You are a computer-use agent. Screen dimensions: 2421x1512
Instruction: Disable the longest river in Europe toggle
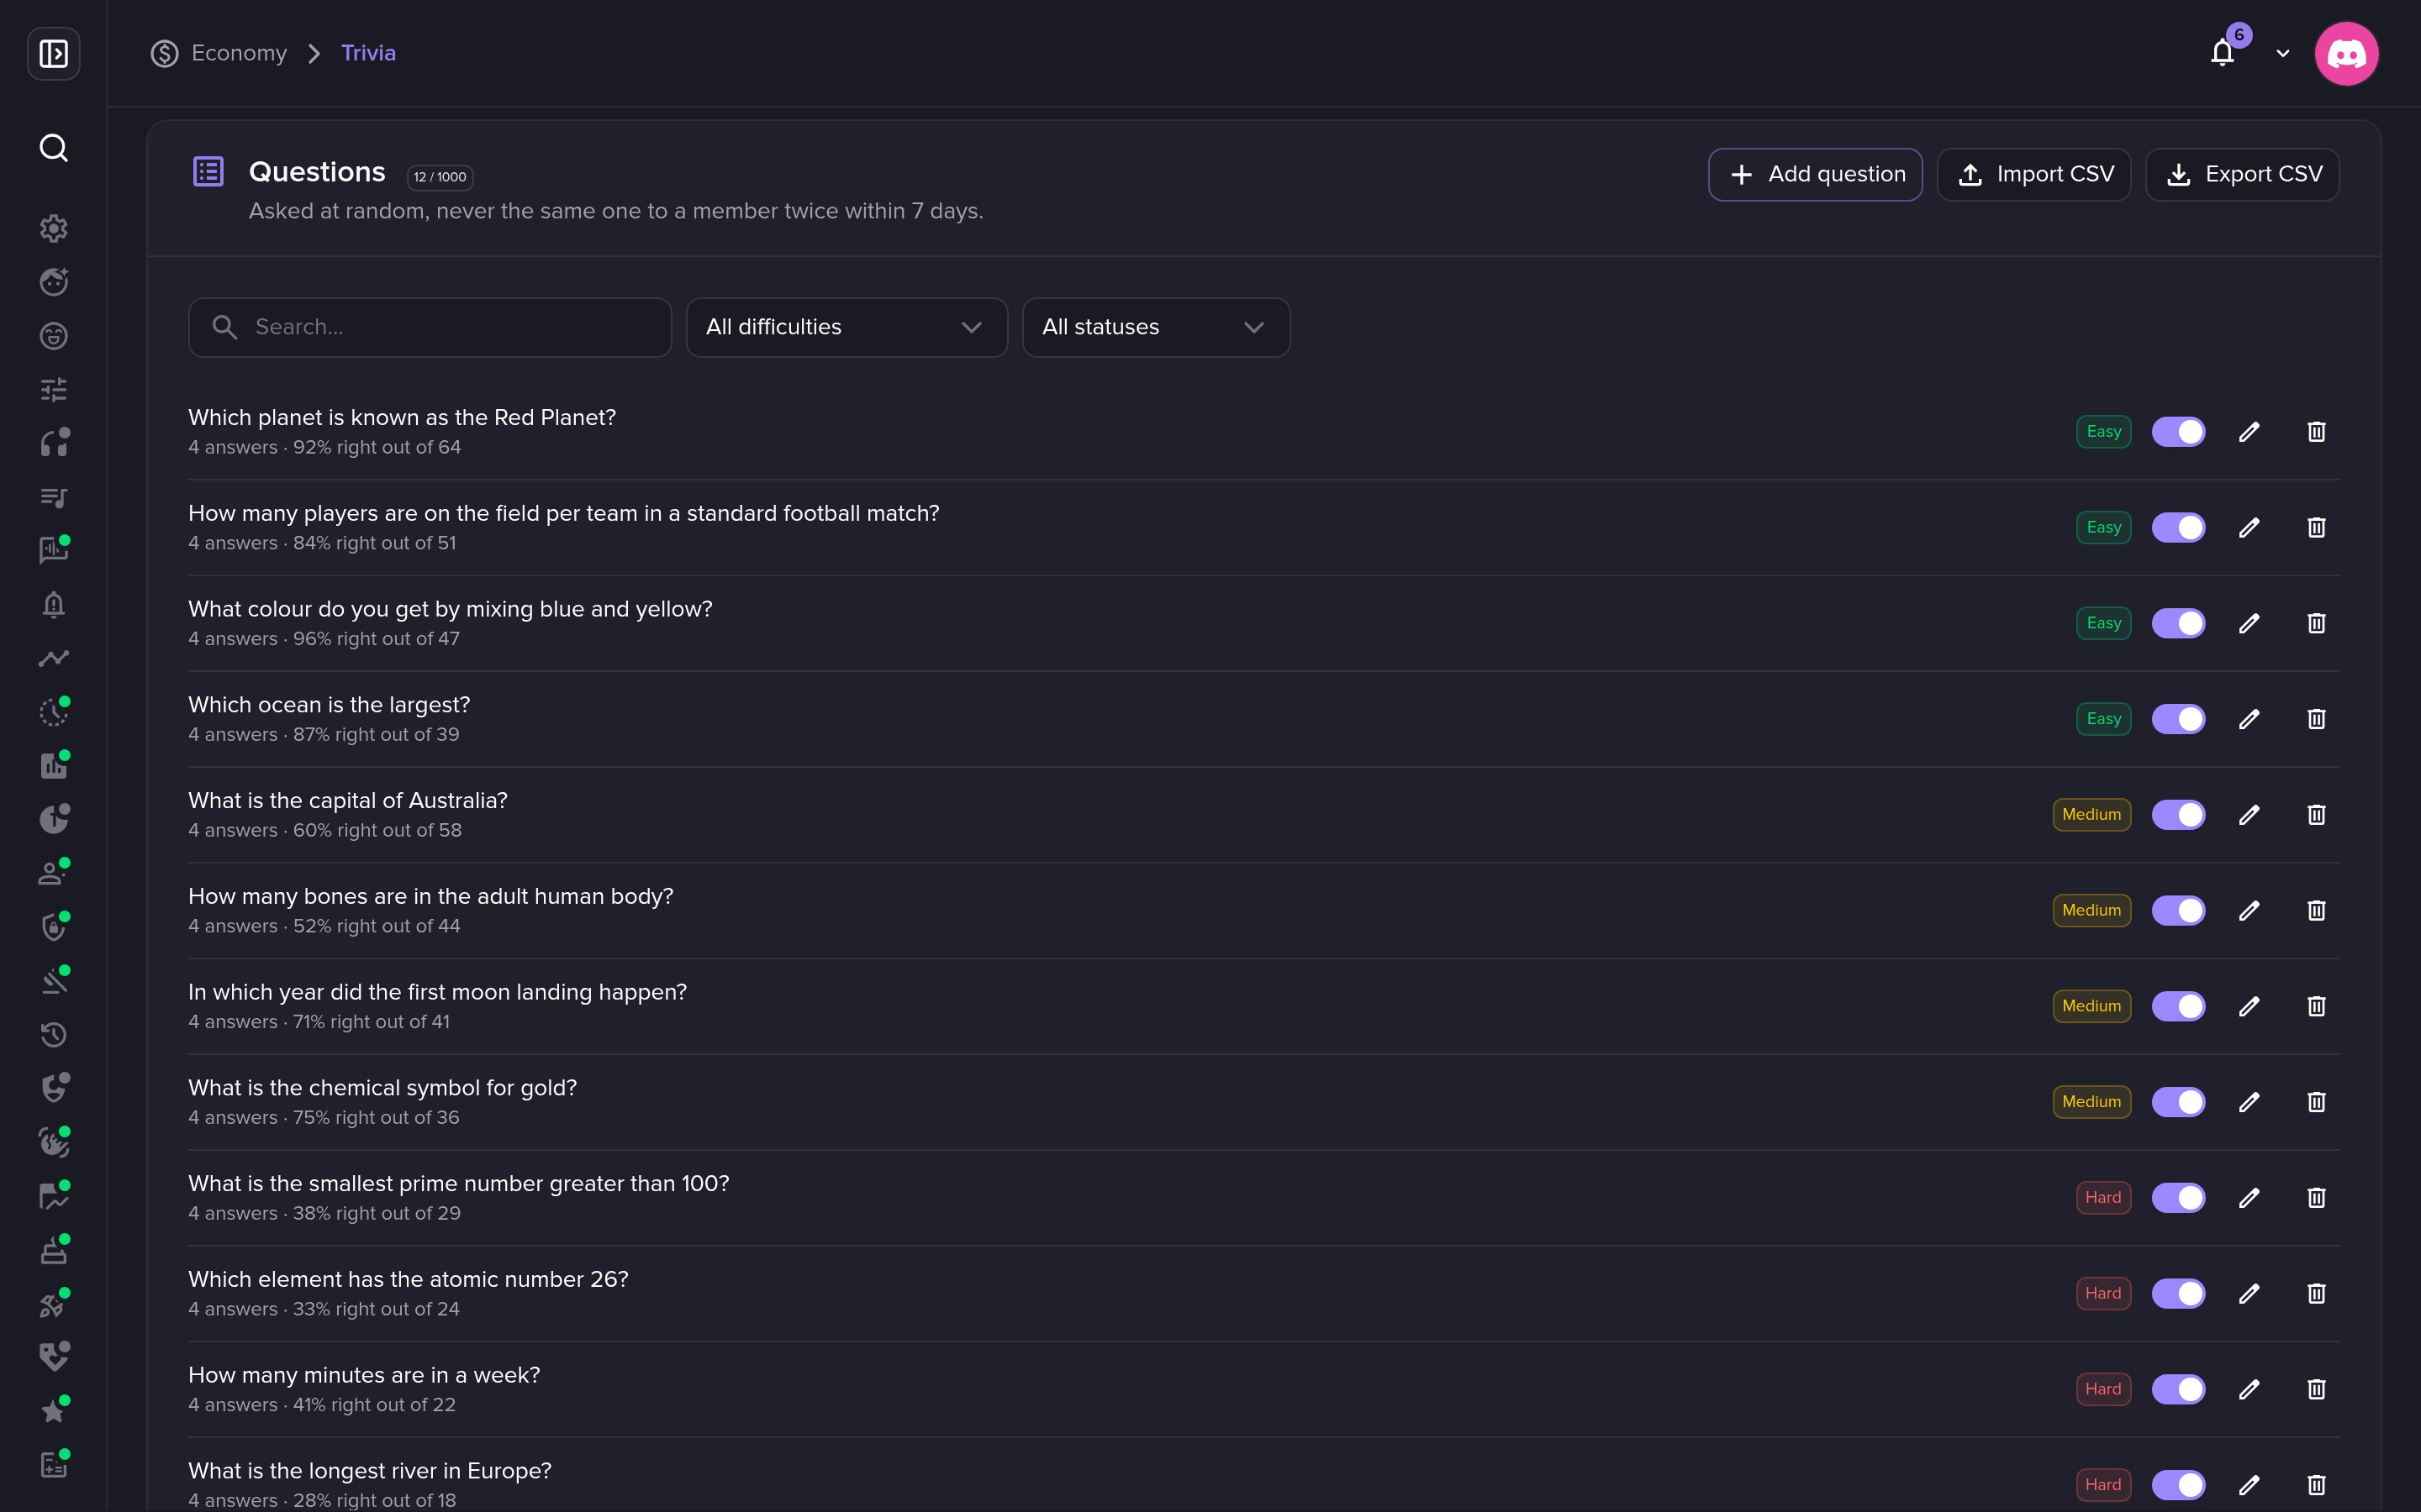click(x=2178, y=1485)
